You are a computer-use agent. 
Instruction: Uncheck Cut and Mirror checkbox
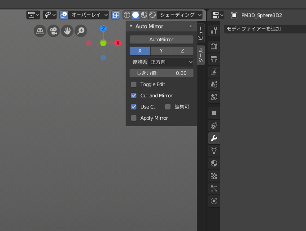pyautogui.click(x=134, y=96)
